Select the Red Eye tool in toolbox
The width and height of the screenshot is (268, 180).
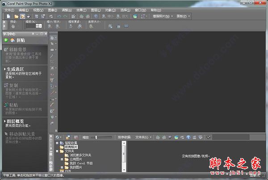(52, 74)
